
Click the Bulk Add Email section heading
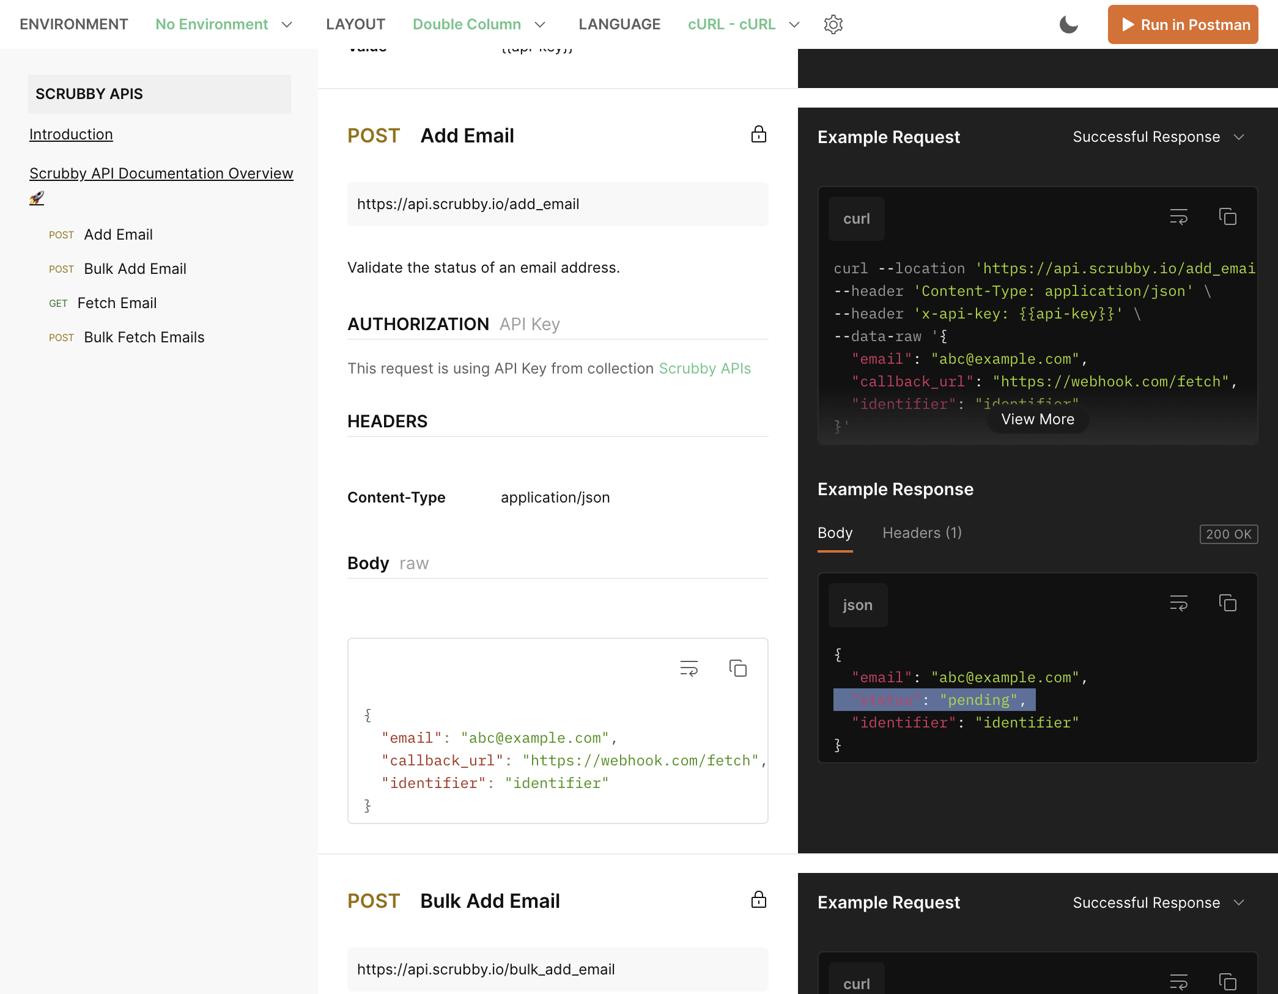click(x=490, y=901)
